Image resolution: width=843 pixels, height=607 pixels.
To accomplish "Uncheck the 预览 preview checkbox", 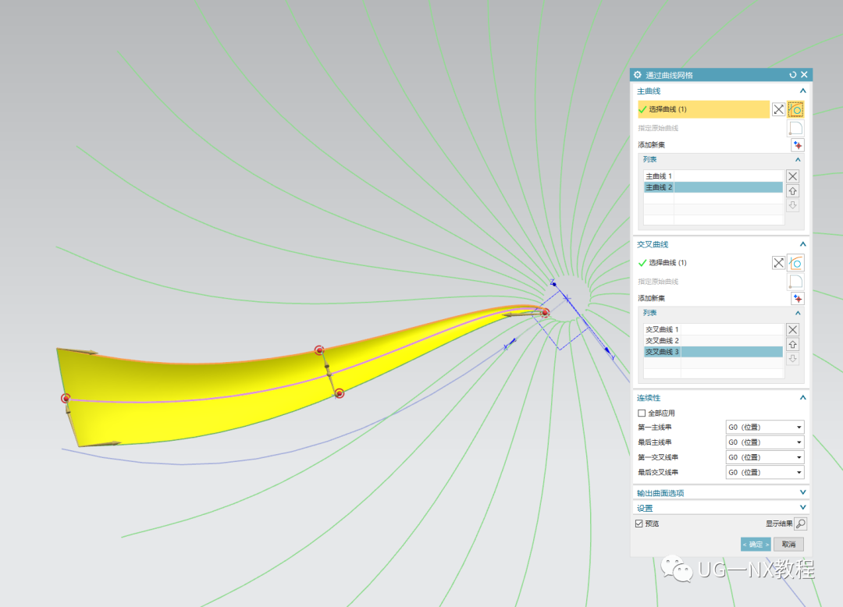I will pyautogui.click(x=639, y=524).
